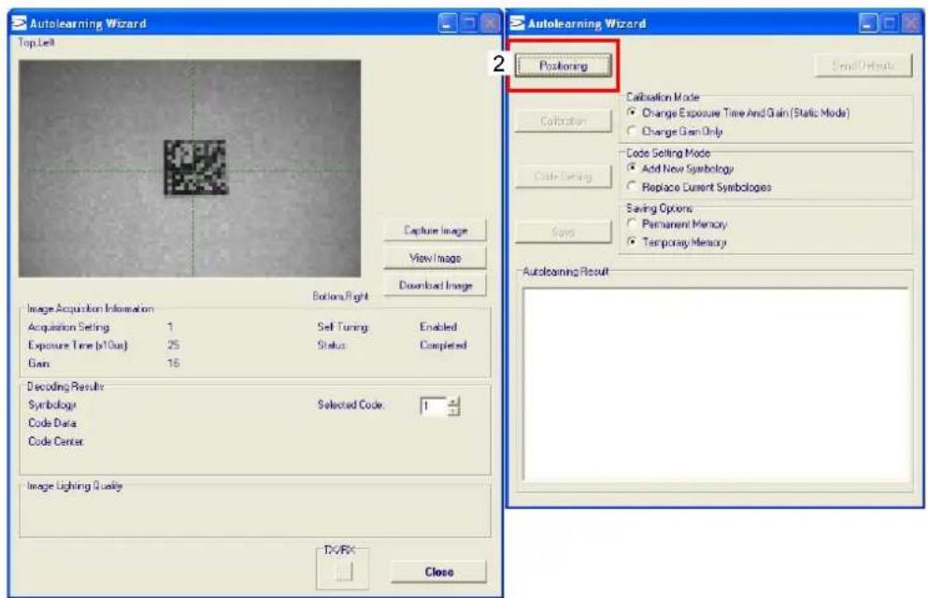The image size is (928, 598).
Task: Click the Download Image button
Action: [x=435, y=285]
